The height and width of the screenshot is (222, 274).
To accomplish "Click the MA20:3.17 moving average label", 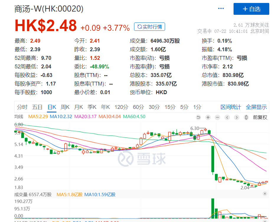I will [x=85, y=117].
